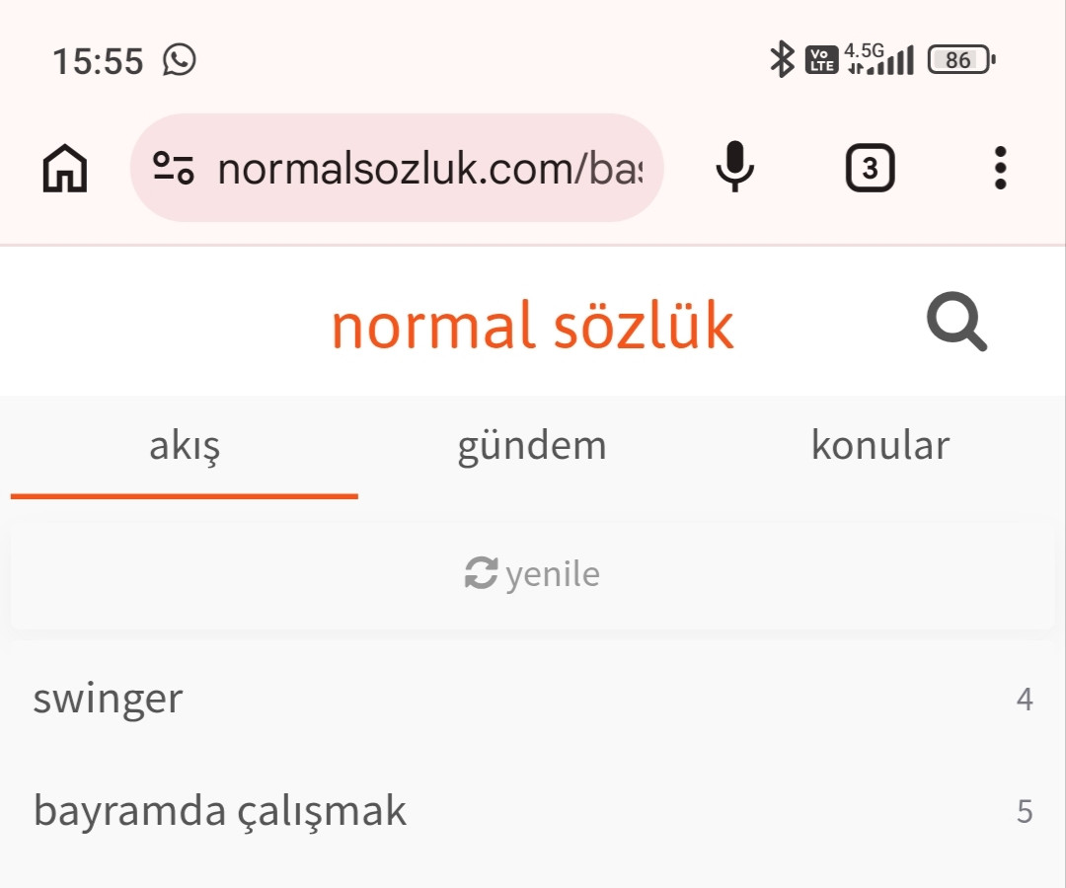
Task: Tap the search magnifier icon
Action: pos(956,324)
